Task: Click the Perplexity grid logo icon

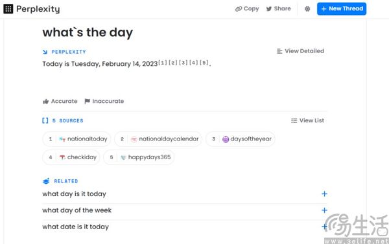Action: [x=8, y=9]
